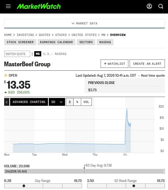Switch chart to percent view

coord(77,102)
